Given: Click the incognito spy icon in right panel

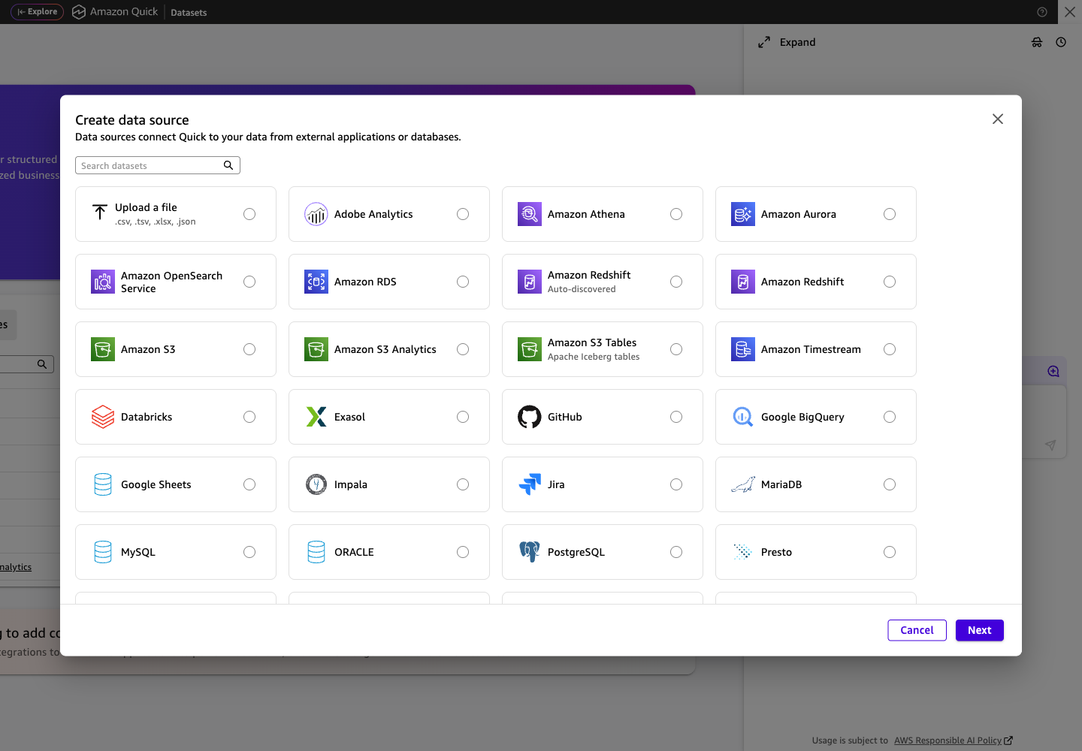Looking at the screenshot, I should (x=1037, y=42).
